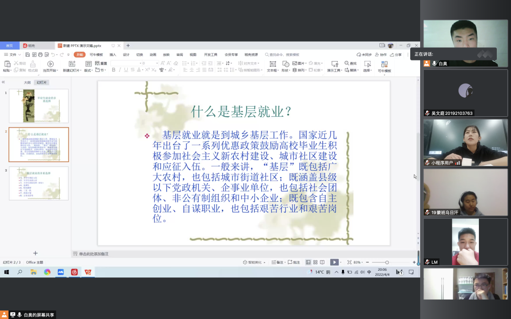Start slideshow with 当页开始 play icon
511x319 pixels.
tap(50, 64)
